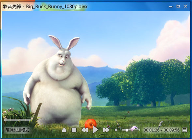Click the video seek progress bar
This screenshot has height=139, width=192.
[x=96, y=120]
